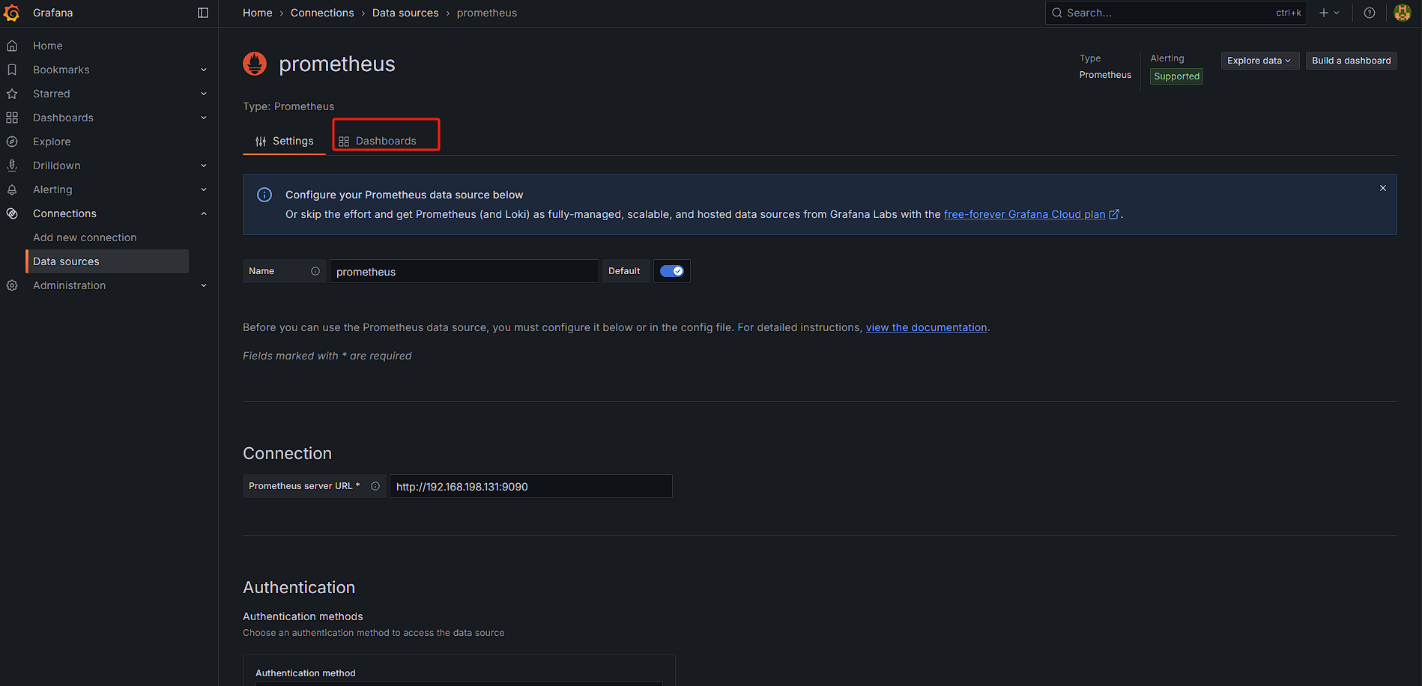Open Explore from the sidebar

click(52, 142)
